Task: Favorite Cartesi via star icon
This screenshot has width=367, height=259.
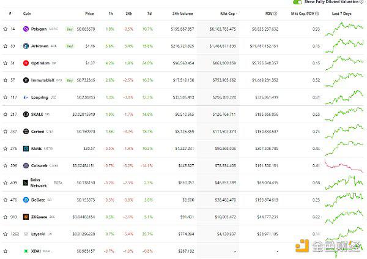Action: click(x=6, y=132)
